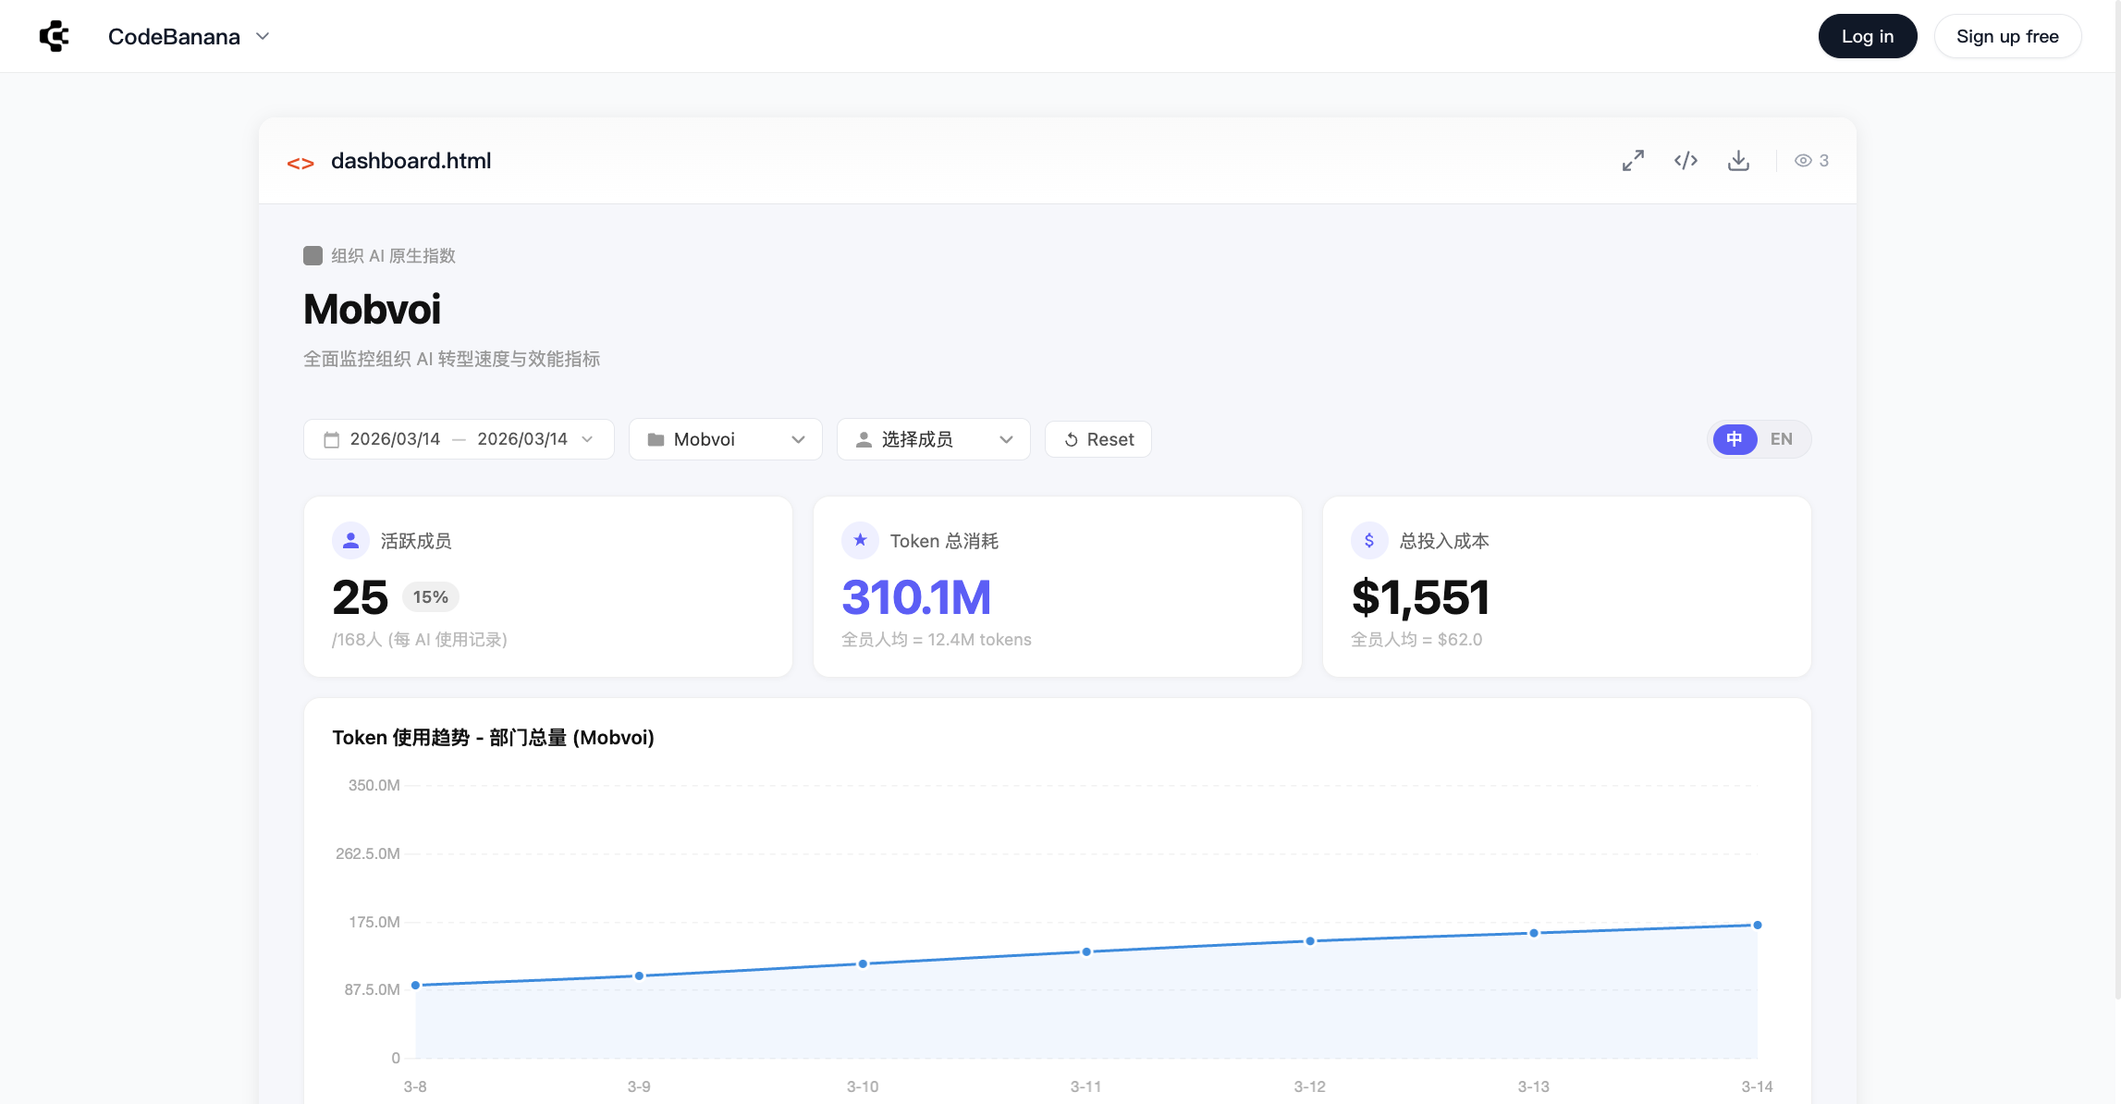Image resolution: width=2121 pixels, height=1104 pixels.
Task: View source code with the code icon
Action: (1686, 160)
